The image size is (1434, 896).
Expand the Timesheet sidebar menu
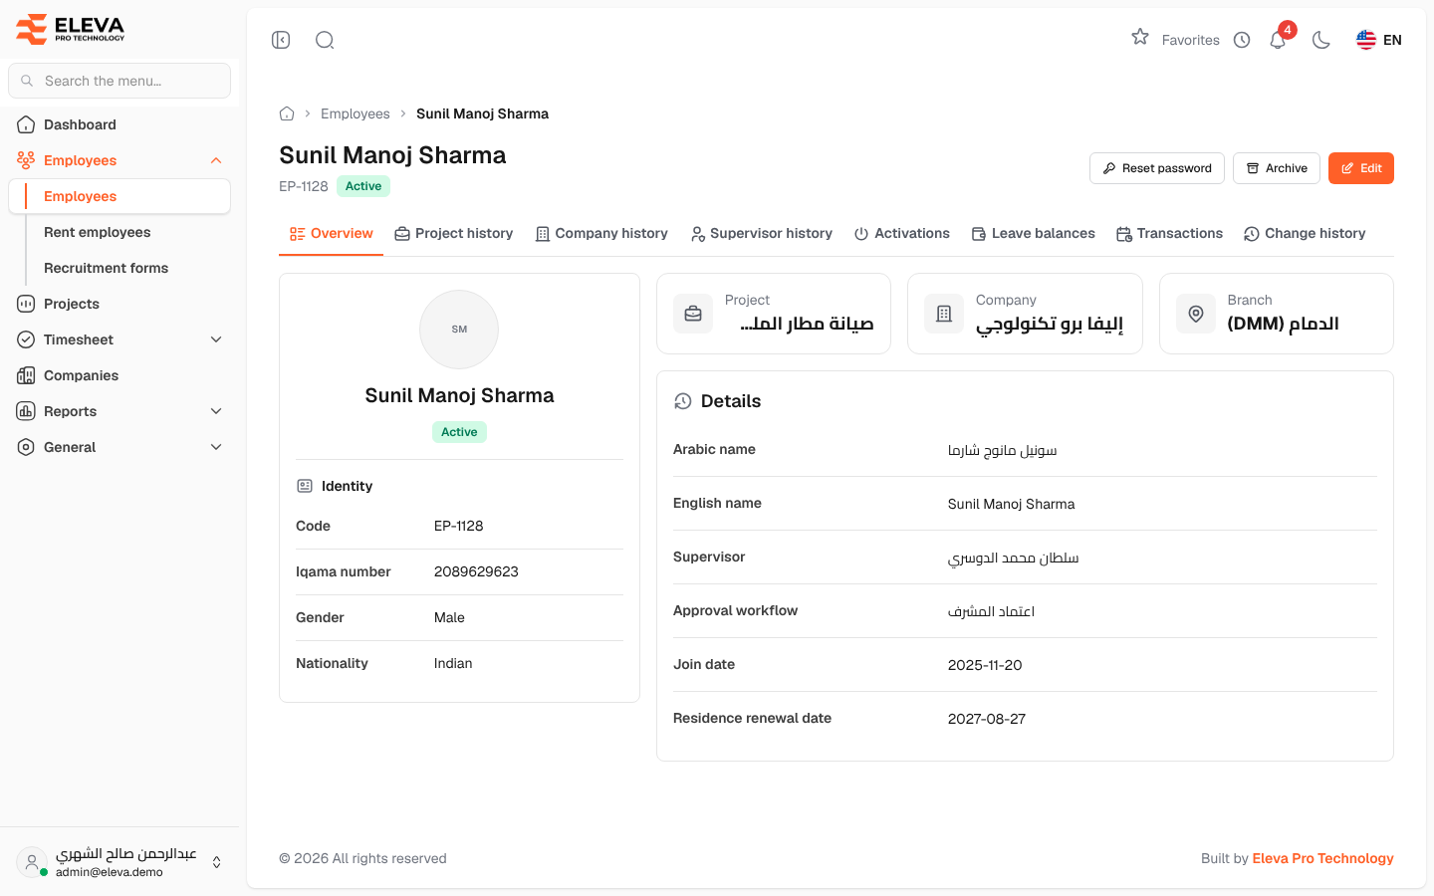tap(119, 339)
